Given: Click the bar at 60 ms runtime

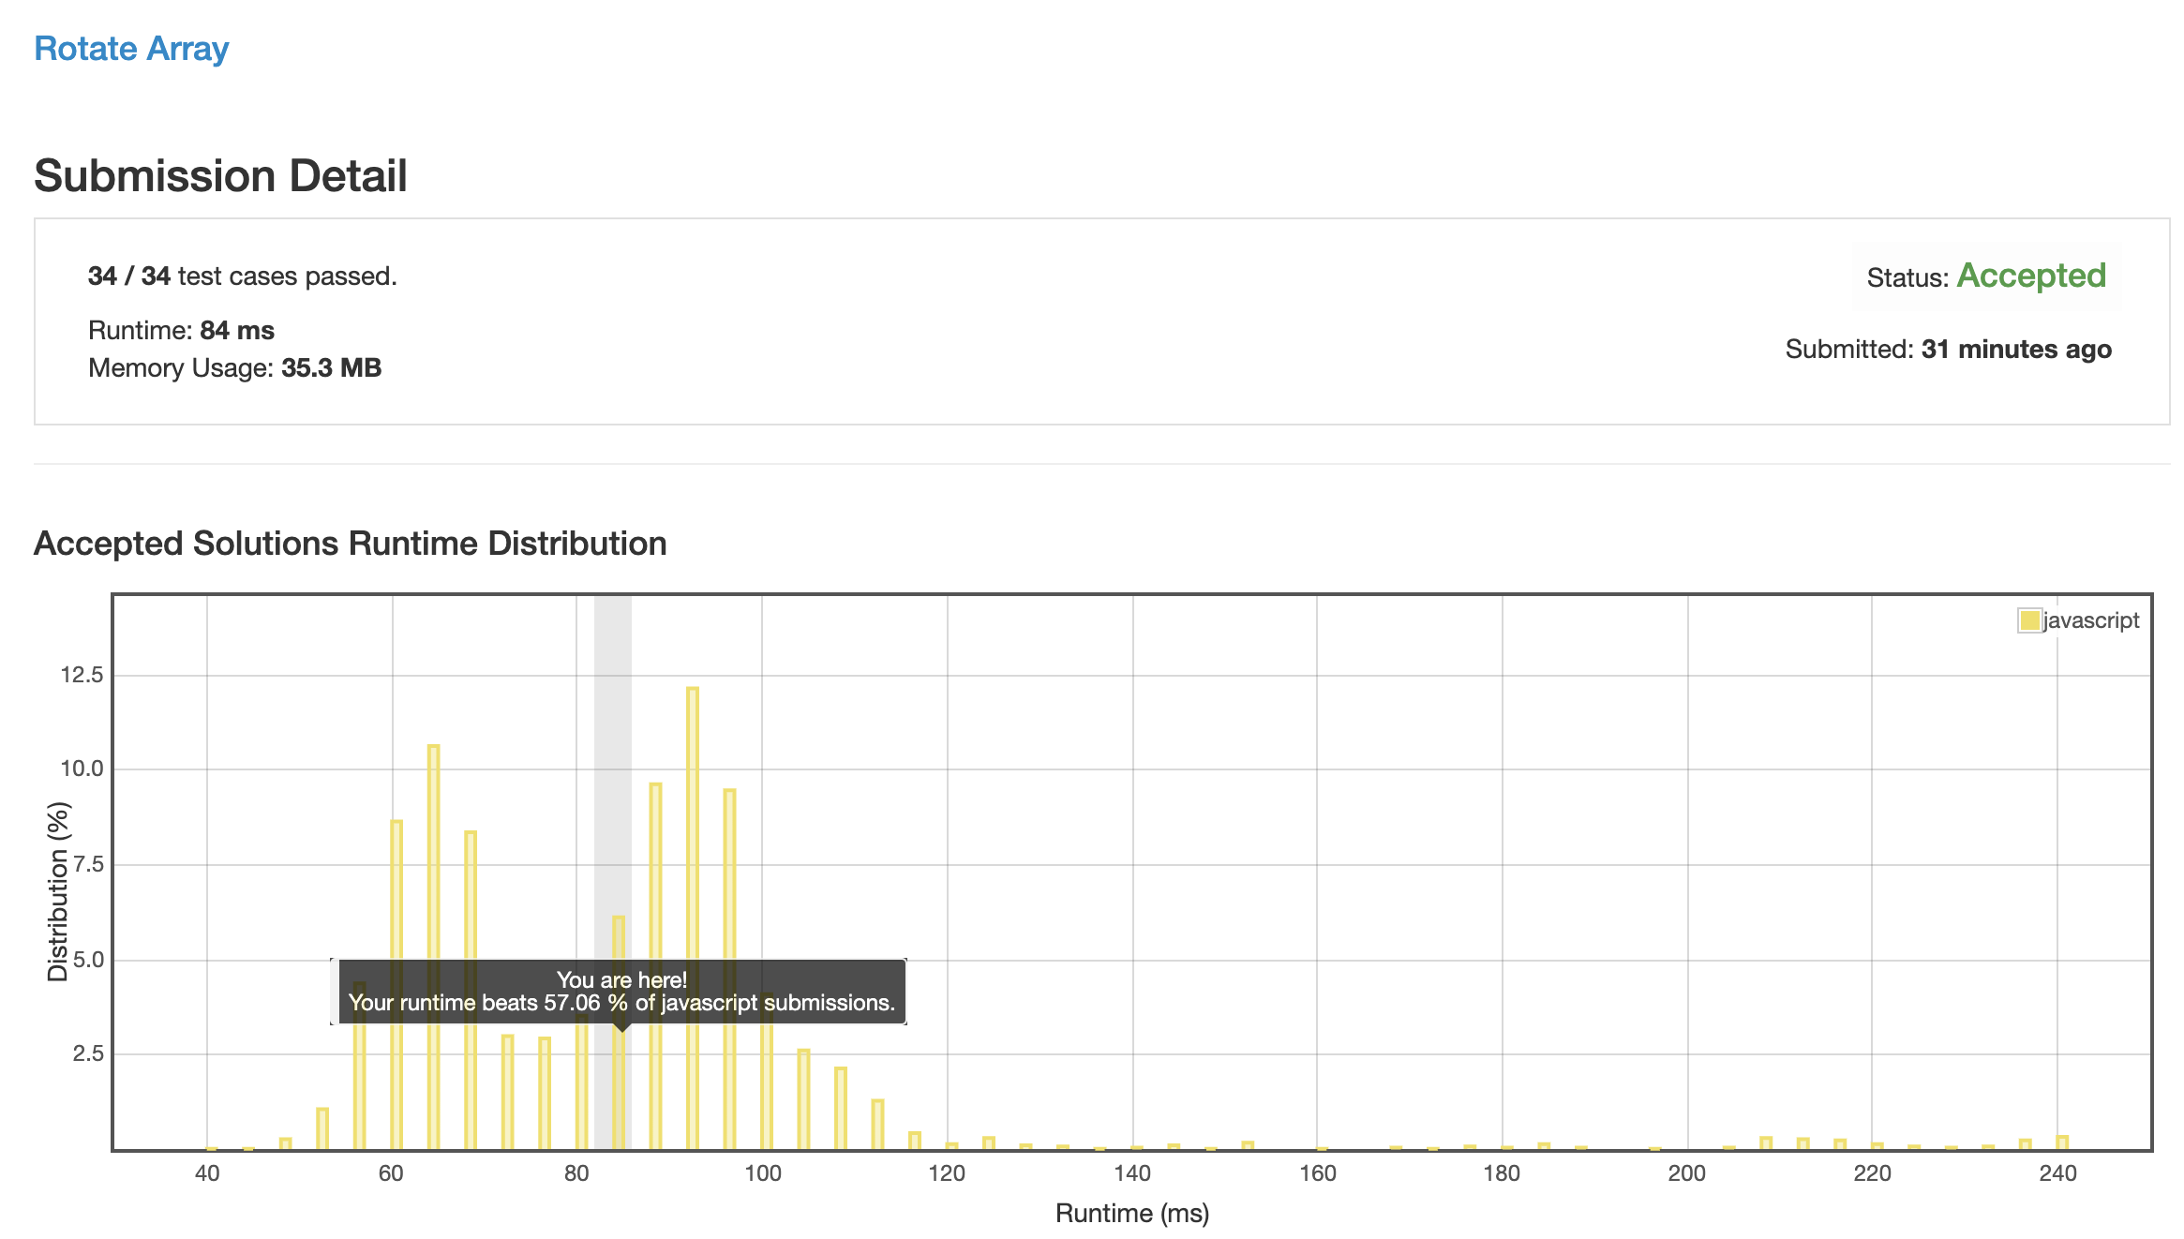Looking at the screenshot, I should pyautogui.click(x=396, y=985).
